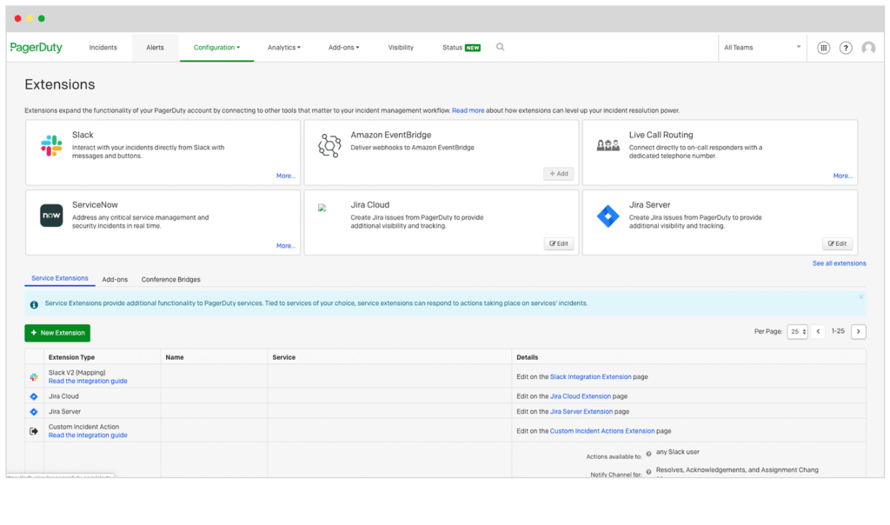Open the All Teams dropdown
The width and height of the screenshot is (890, 525).
click(x=762, y=48)
